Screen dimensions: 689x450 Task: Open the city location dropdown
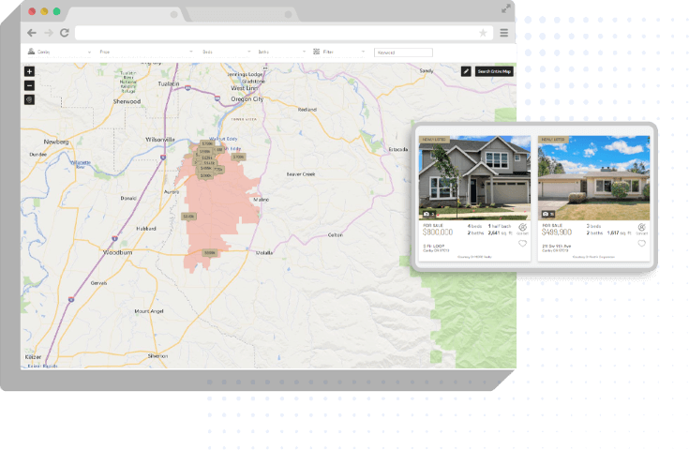click(x=59, y=52)
